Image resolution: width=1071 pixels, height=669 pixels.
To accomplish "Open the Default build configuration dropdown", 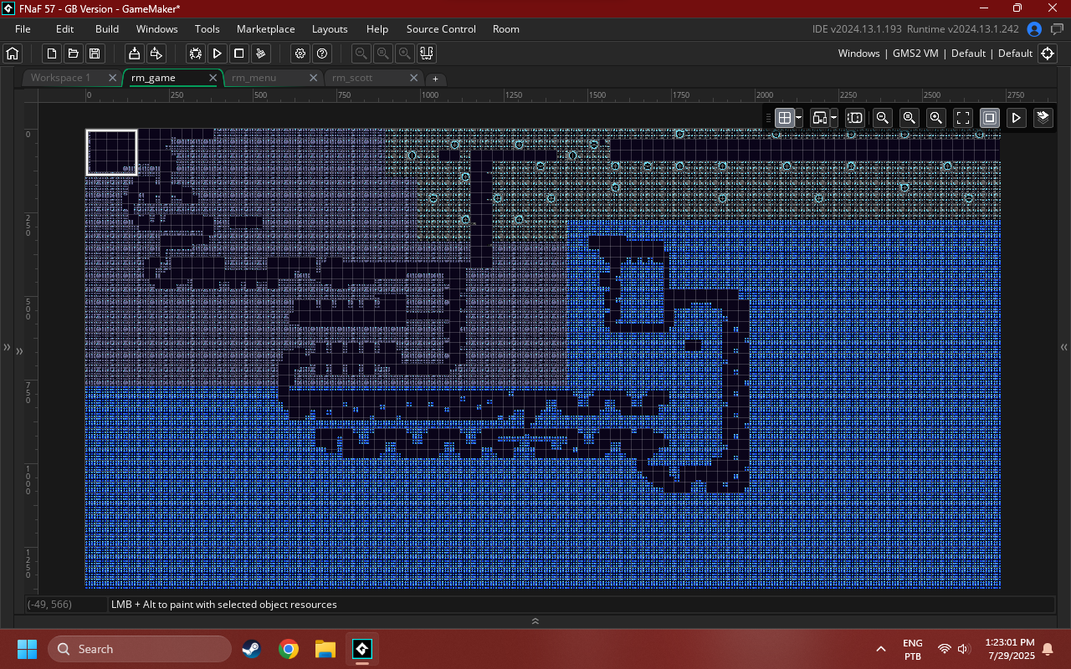I will click(968, 53).
